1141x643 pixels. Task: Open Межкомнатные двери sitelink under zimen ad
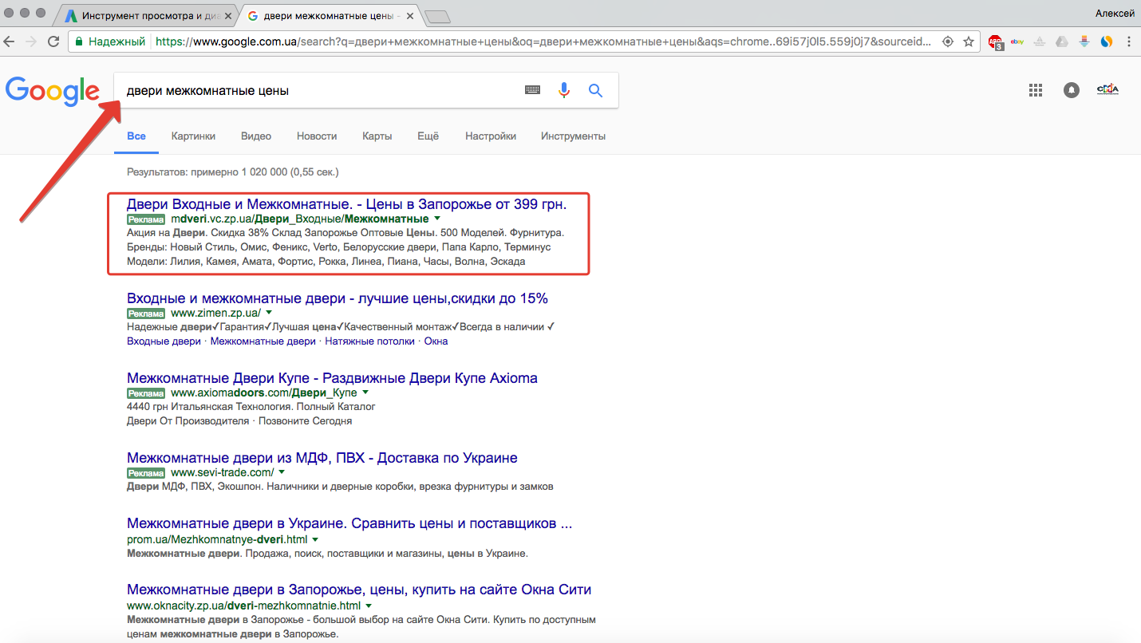263,341
